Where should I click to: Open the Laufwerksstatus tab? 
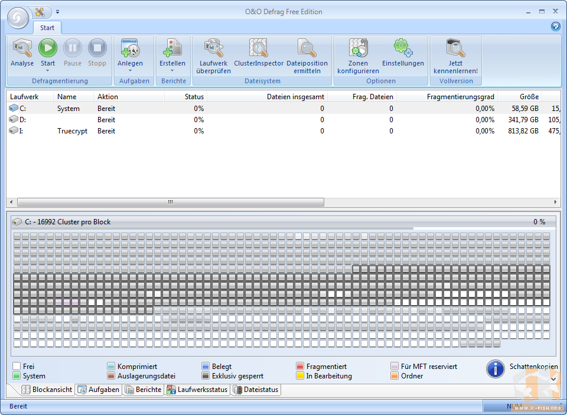coord(197,390)
